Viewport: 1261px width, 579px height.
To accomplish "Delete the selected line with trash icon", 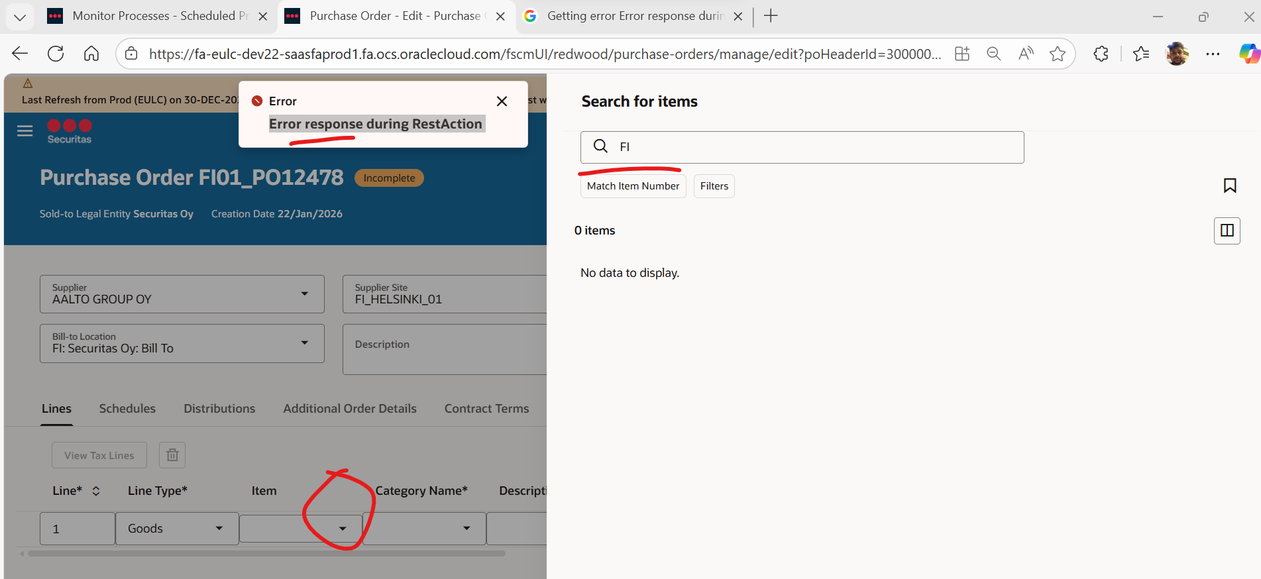I will 172,455.
